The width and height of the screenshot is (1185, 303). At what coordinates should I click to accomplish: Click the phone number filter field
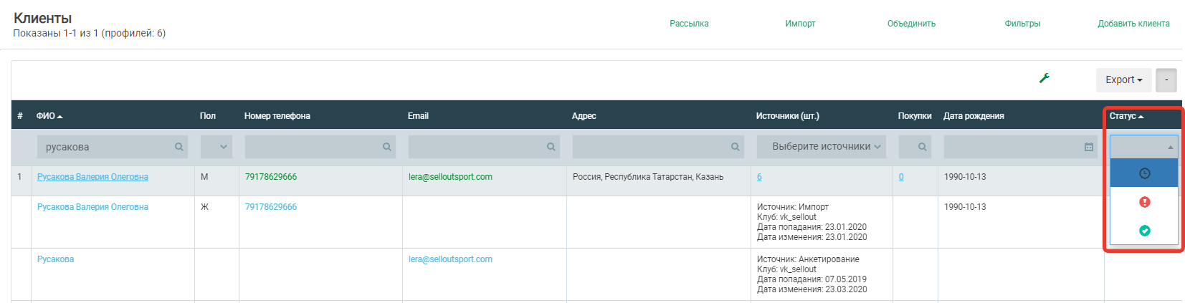(313, 147)
